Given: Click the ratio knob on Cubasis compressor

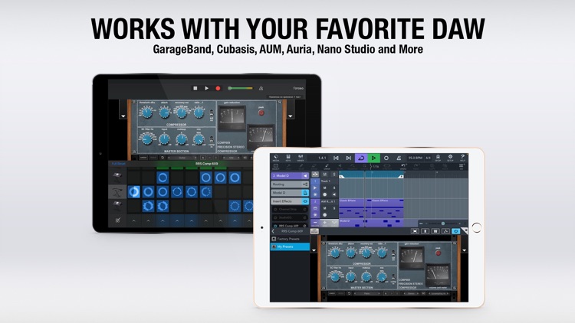Looking at the screenshot, I should 382,252.
